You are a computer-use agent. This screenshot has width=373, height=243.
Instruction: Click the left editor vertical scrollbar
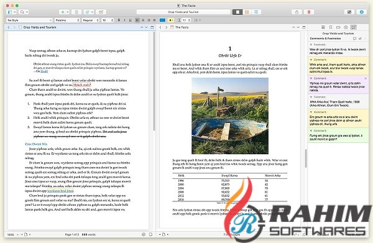[154, 81]
